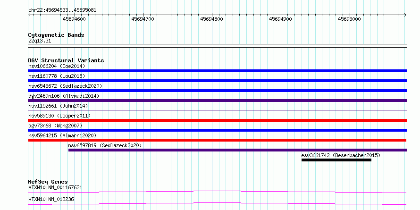The width and height of the screenshot is (420, 210).
Task: Click the nsv589130 (Cooper2011) label
Action: tap(59, 116)
